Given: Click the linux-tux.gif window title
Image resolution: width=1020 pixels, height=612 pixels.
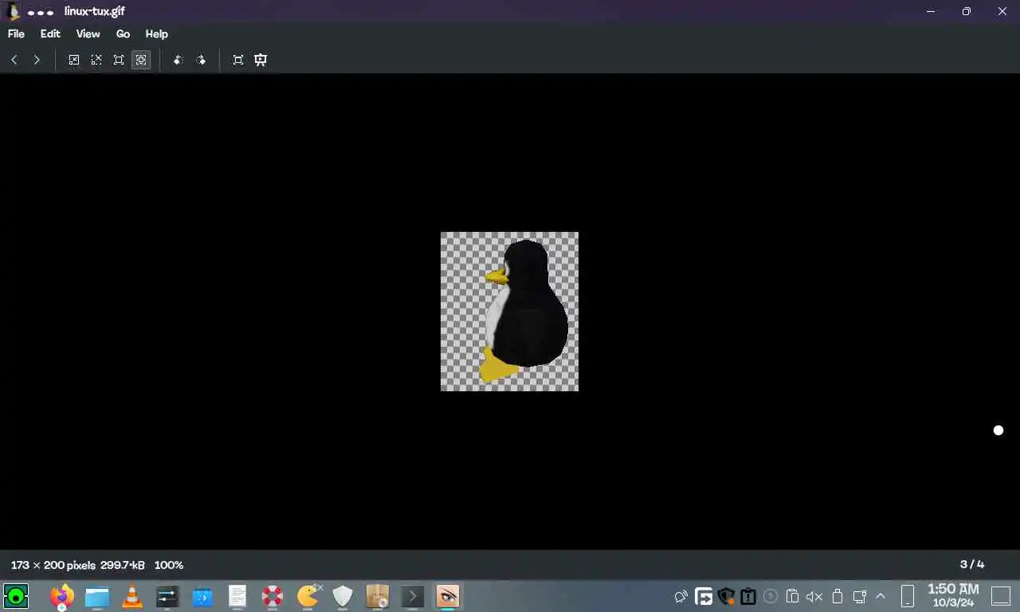Looking at the screenshot, I should coord(95,12).
